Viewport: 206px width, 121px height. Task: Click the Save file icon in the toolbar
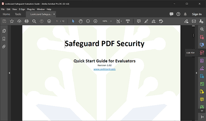click(x=4, y=21)
